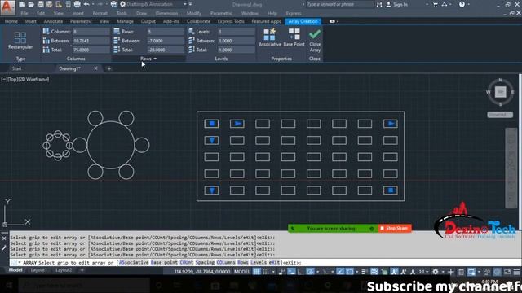Switch to the Express Tools ribbon tab

coord(231,21)
